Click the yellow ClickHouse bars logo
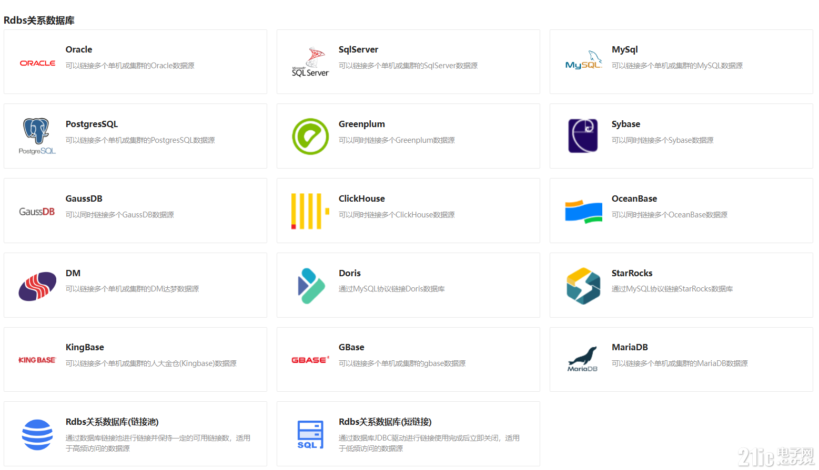The width and height of the screenshot is (819, 470). (310, 211)
